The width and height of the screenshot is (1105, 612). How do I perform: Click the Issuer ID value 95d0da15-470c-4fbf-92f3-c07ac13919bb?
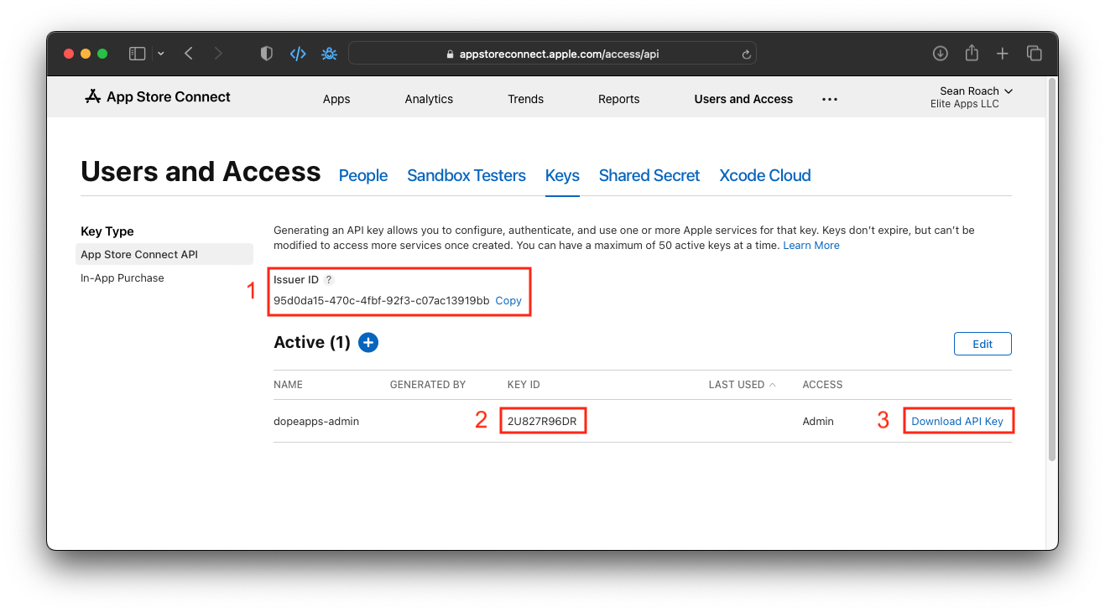[382, 301]
